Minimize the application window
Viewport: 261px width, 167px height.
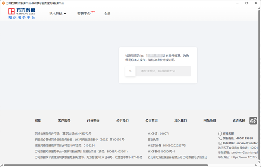238,3
